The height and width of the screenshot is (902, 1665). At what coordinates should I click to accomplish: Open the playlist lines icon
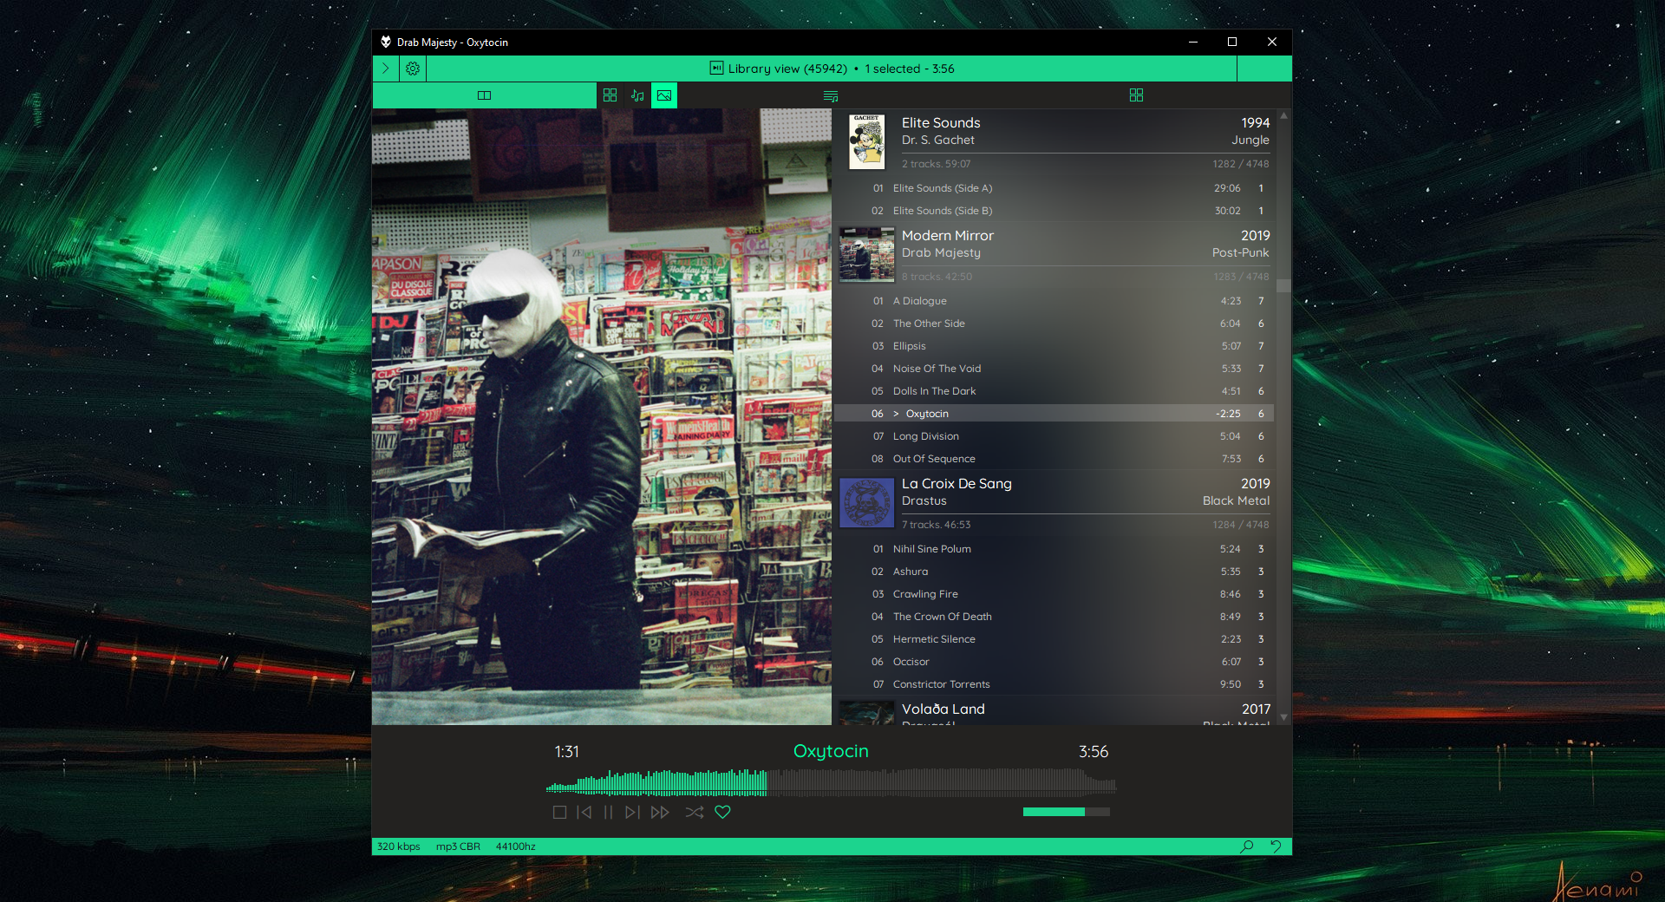[831, 95]
